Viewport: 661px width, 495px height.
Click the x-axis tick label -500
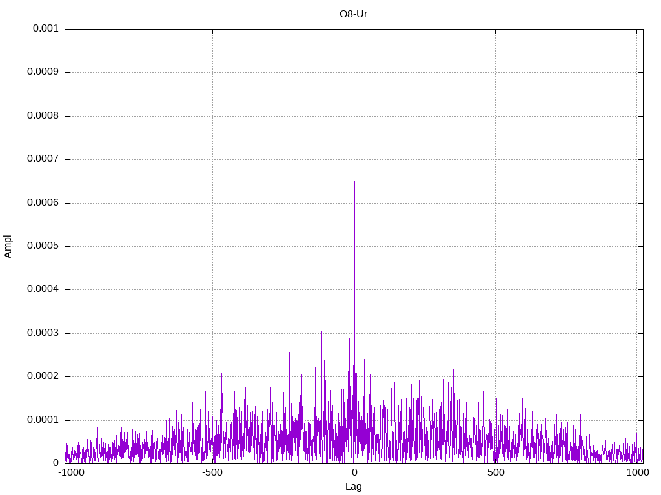(x=212, y=472)
